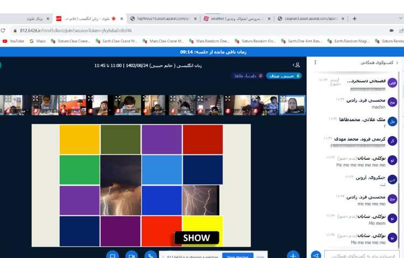Viewport: 404px width, 258px height.
Task: Toggle the webcam camera button
Action: 131,255
